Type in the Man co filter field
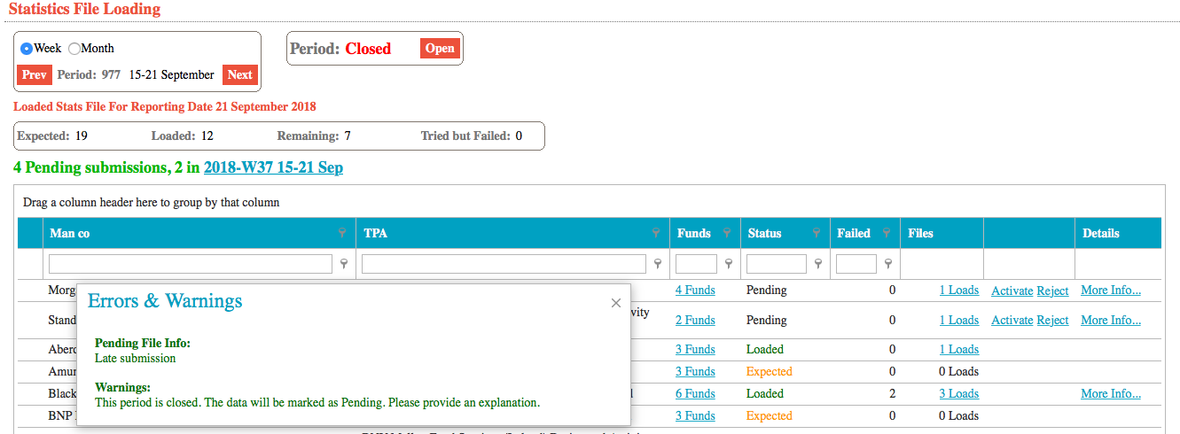Image resolution: width=1180 pixels, height=434 pixels. [x=191, y=264]
